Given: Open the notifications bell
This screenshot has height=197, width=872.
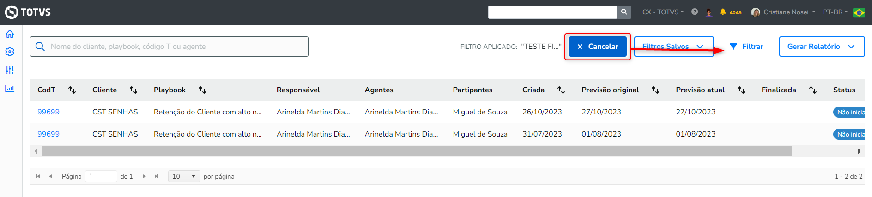Looking at the screenshot, I should point(723,12).
